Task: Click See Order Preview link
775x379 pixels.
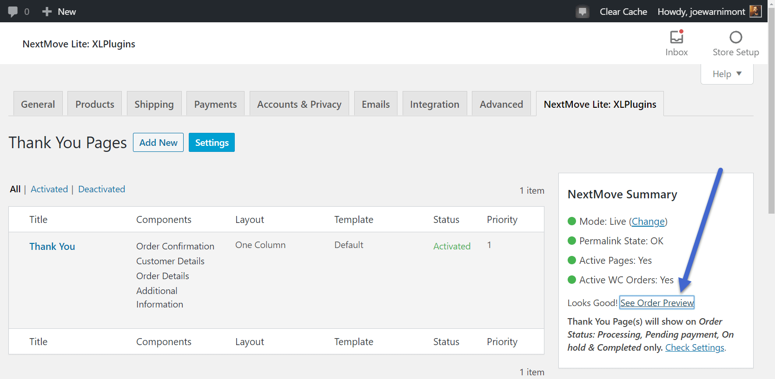Action: coord(657,303)
